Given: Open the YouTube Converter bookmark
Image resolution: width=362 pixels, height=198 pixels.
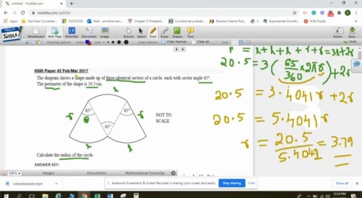Looking at the screenshot, I should (39, 21).
